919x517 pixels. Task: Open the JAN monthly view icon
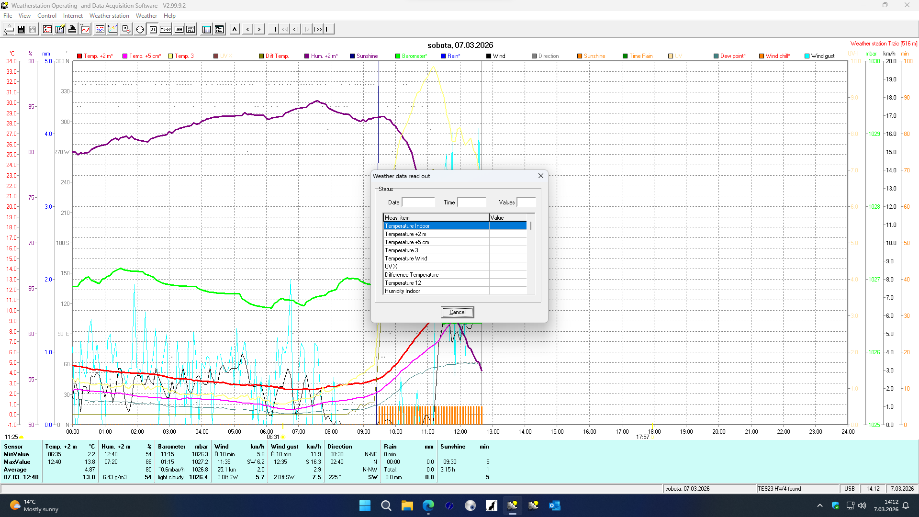point(178,29)
